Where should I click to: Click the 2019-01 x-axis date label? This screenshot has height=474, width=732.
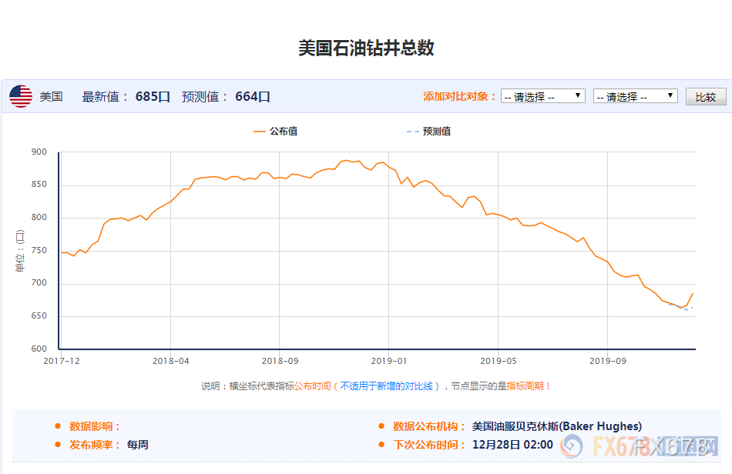[389, 361]
